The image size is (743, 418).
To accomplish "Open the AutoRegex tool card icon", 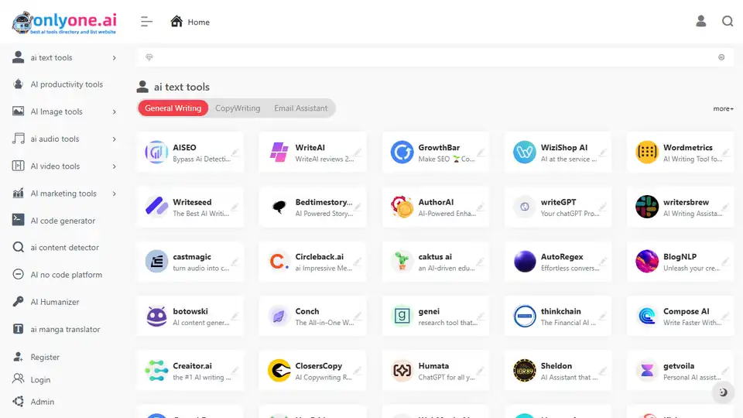I will 524,262.
